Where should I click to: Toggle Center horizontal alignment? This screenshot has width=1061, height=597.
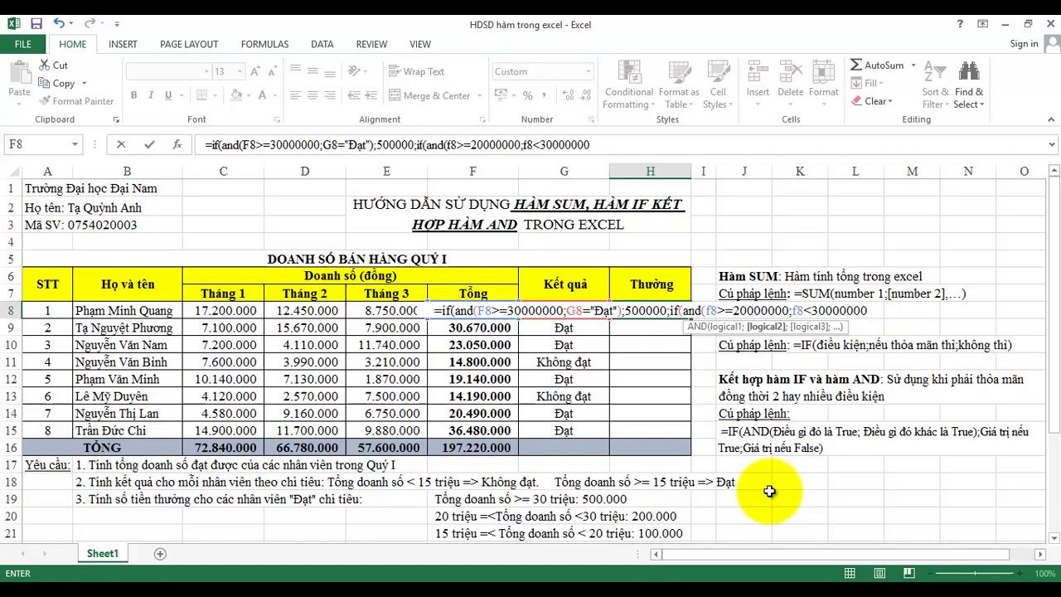(312, 95)
